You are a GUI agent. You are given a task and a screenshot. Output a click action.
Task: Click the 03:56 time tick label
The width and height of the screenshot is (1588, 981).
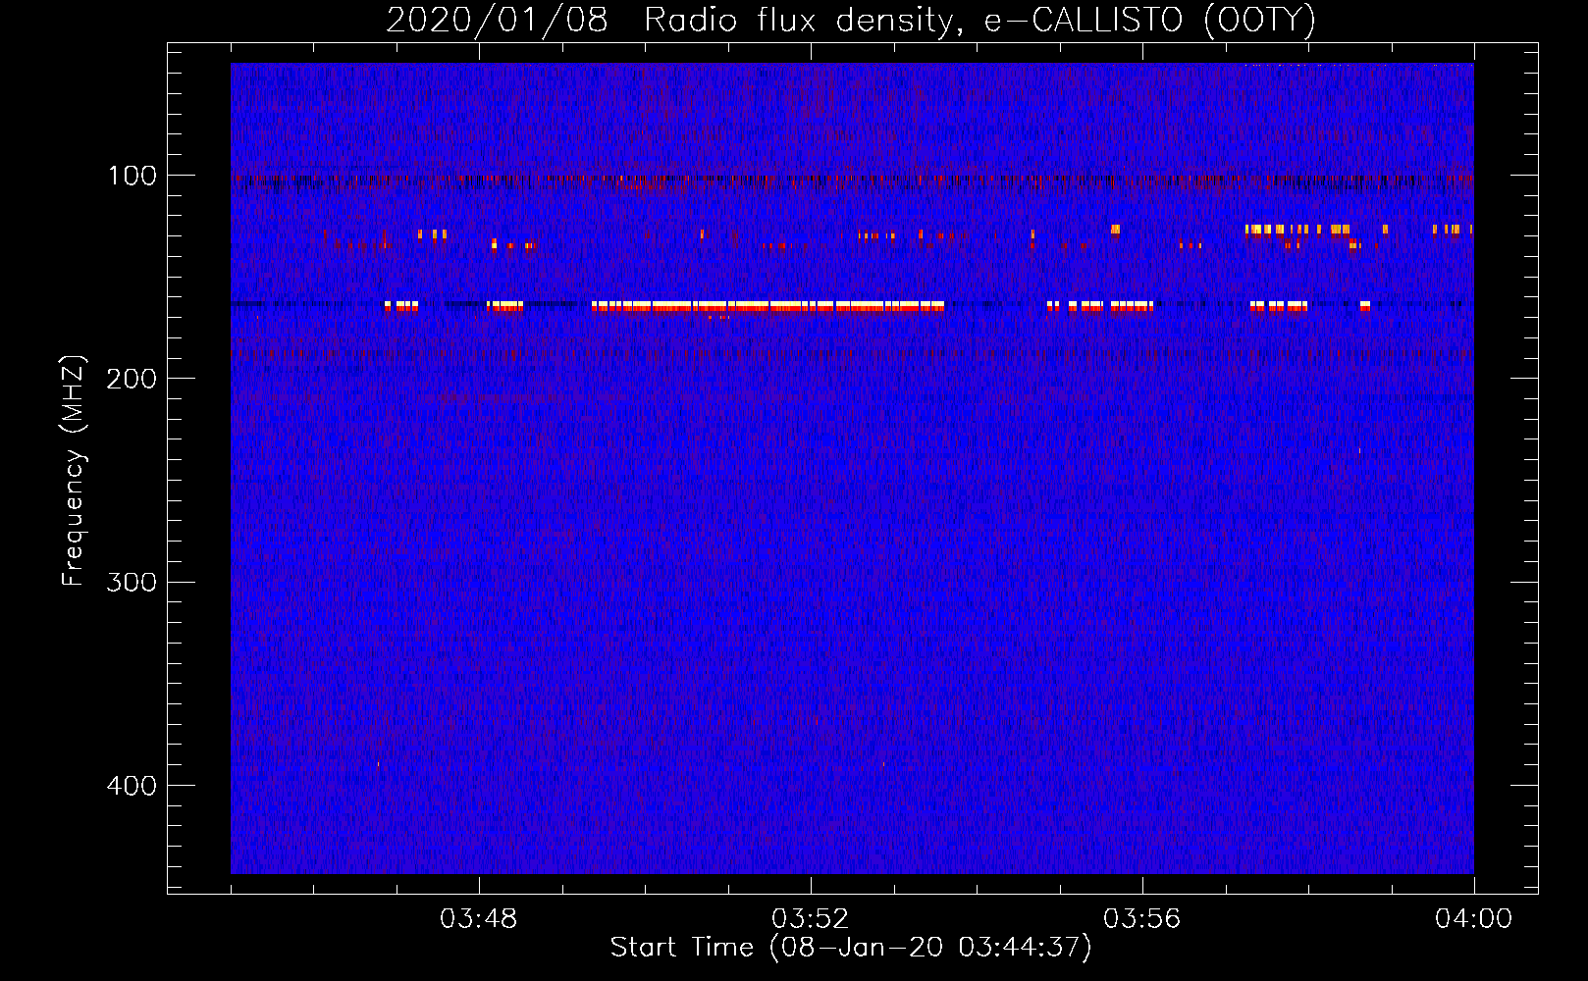pos(1142,919)
